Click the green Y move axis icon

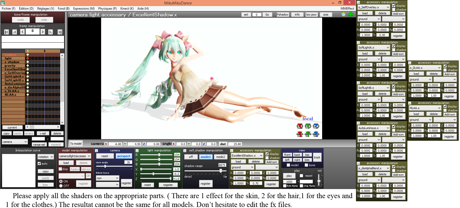[x=308, y=134]
